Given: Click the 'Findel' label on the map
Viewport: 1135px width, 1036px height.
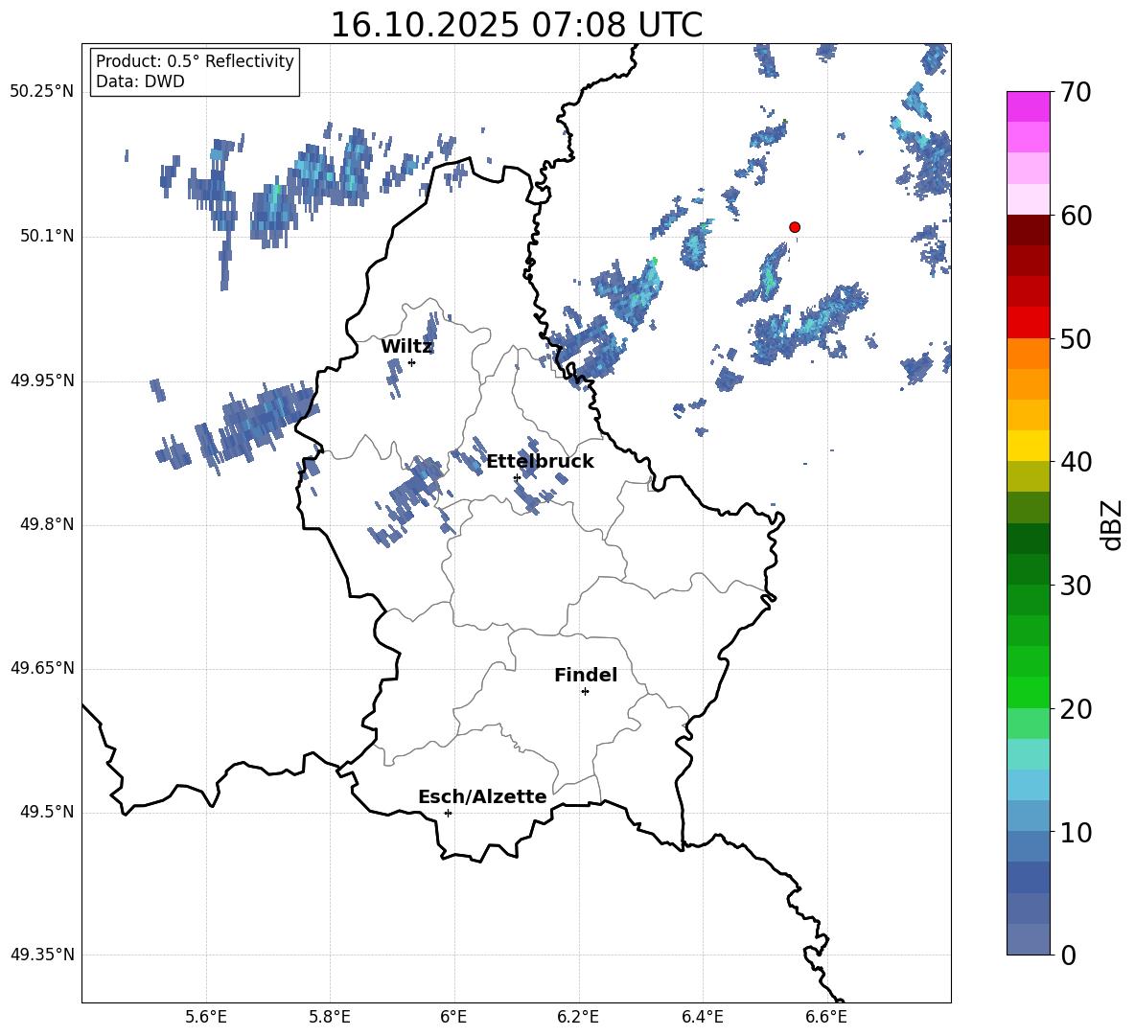Looking at the screenshot, I should point(586,675).
